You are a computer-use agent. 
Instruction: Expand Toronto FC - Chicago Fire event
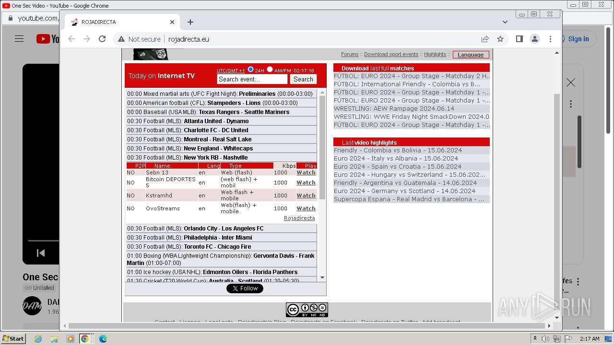tap(222, 247)
